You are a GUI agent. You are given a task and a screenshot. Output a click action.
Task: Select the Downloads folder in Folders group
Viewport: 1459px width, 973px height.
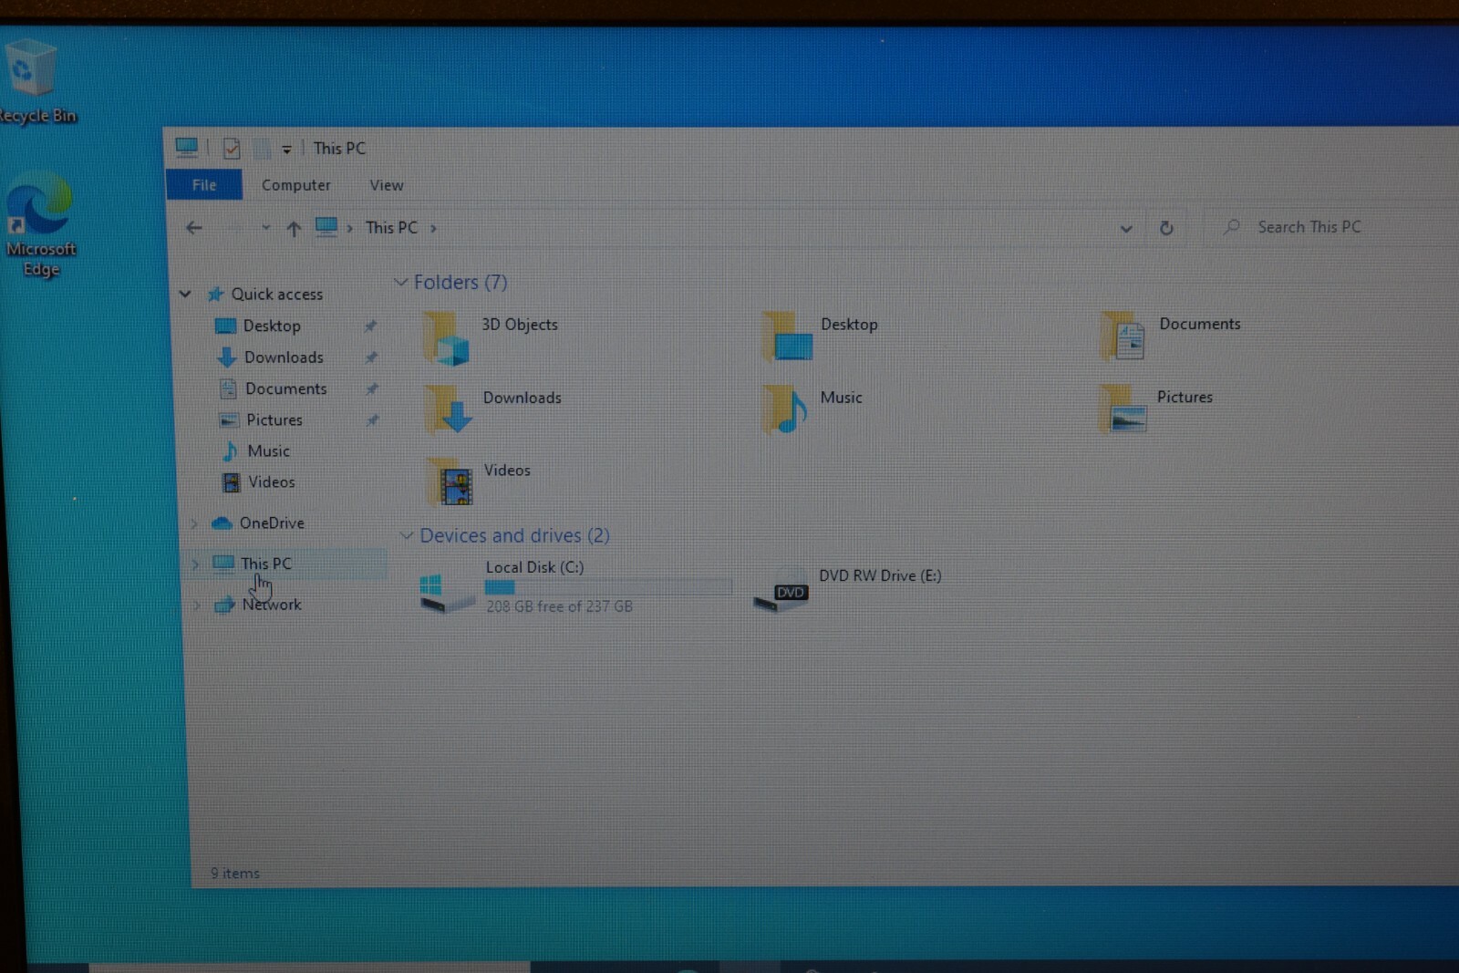(x=493, y=408)
